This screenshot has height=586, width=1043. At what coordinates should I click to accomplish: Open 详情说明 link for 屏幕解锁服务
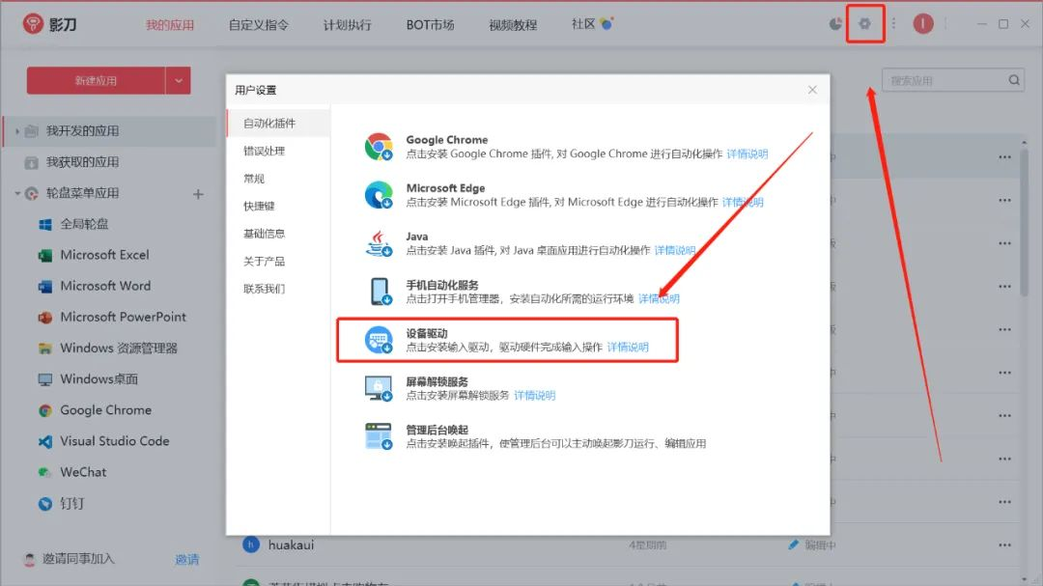(534, 396)
